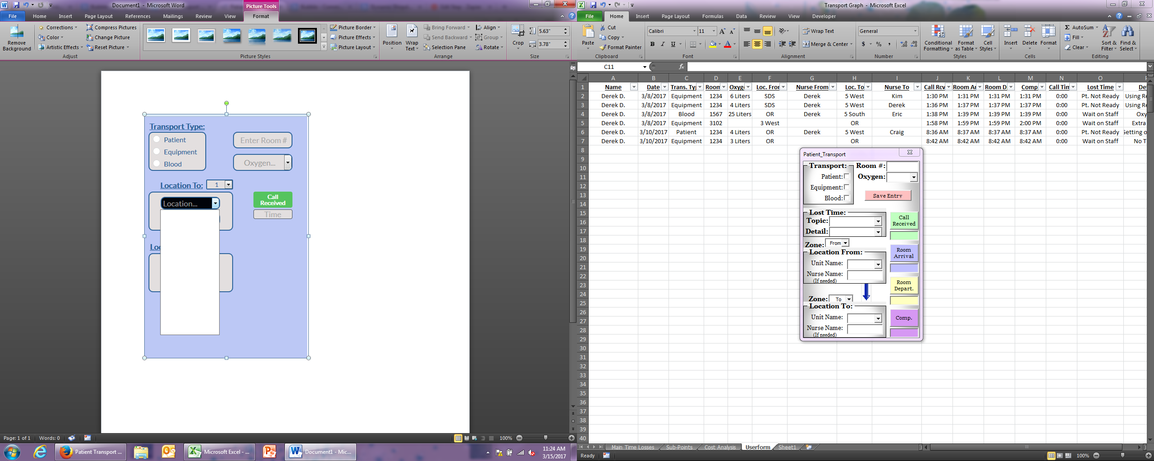
Task: Open Find & Select in Excel
Action: [1128, 38]
